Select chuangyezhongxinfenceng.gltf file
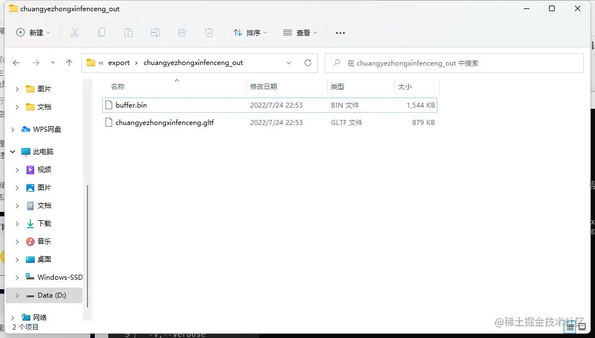595x338 pixels. pyautogui.click(x=269, y=123)
